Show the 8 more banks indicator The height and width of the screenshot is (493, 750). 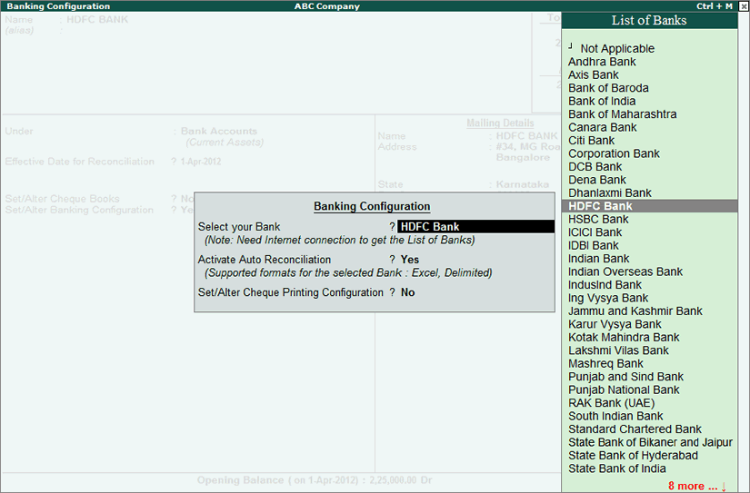pos(697,486)
